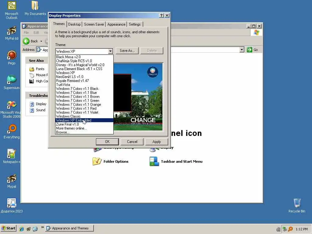Image resolution: width=312 pixels, height=234 pixels.
Task: Select Windows Classic theme
Action: 84,116
